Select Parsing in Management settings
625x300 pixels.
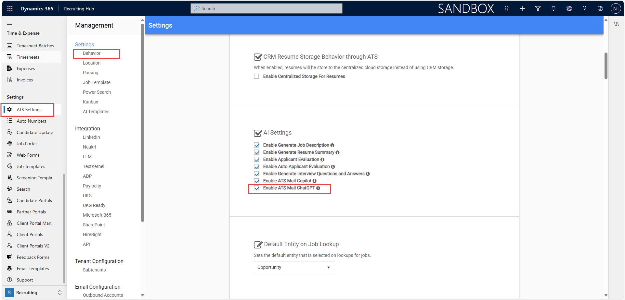(90, 73)
